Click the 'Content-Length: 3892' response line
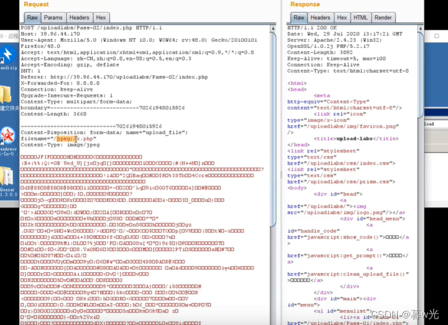 pos(320,52)
